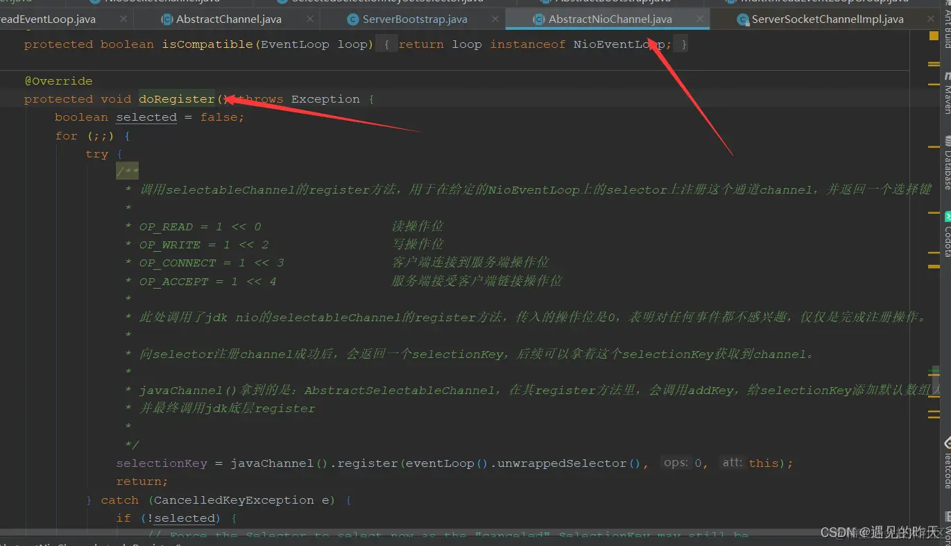Click the 'return;' statement
Image resolution: width=951 pixels, height=546 pixels.
[x=142, y=481]
